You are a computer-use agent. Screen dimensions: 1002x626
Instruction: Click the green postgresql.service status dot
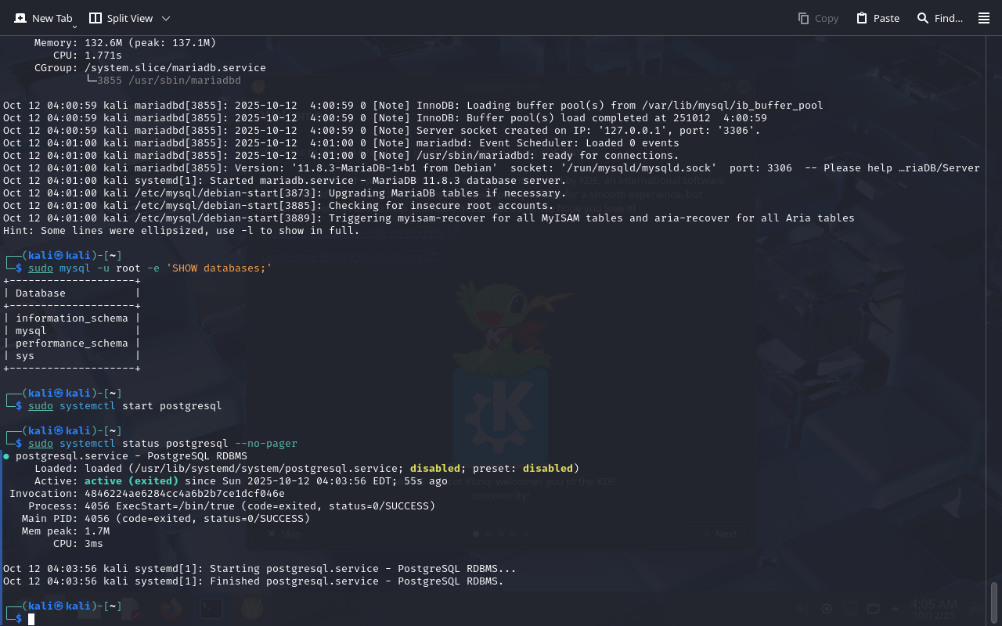click(x=6, y=455)
